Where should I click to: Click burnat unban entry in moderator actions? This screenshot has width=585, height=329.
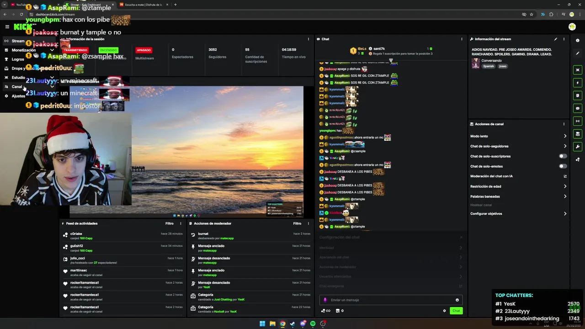point(250,236)
